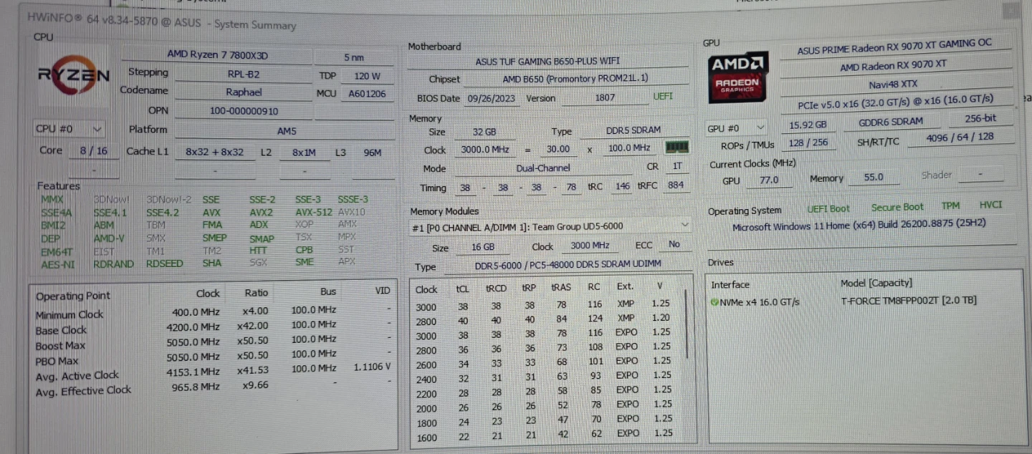Click the Core 8 / 16 value
The height and width of the screenshot is (454, 1032).
[94, 150]
